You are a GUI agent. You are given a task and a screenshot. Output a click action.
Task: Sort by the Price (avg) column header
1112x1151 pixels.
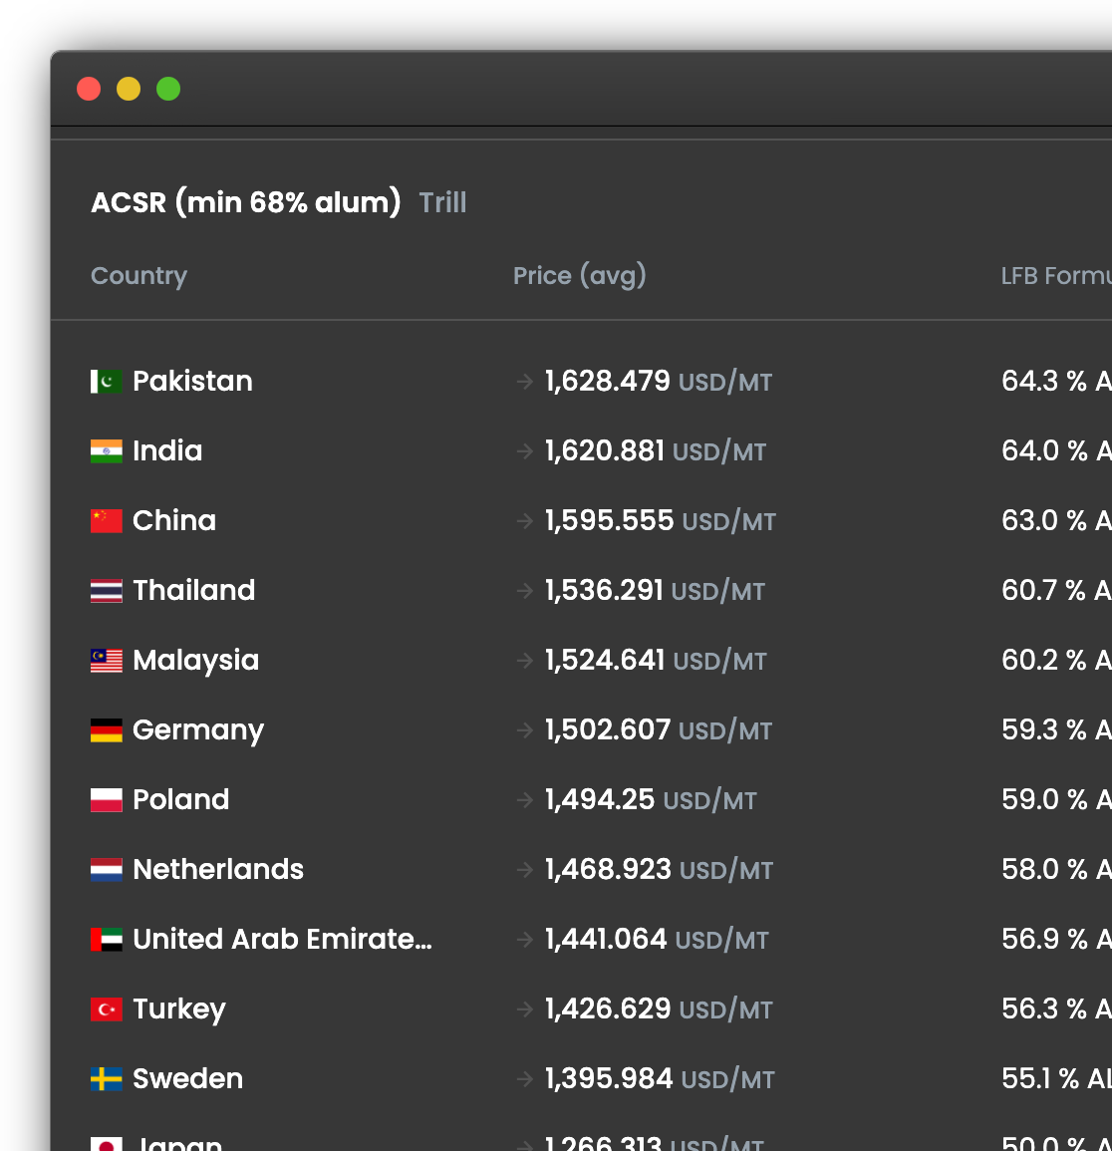[580, 276]
